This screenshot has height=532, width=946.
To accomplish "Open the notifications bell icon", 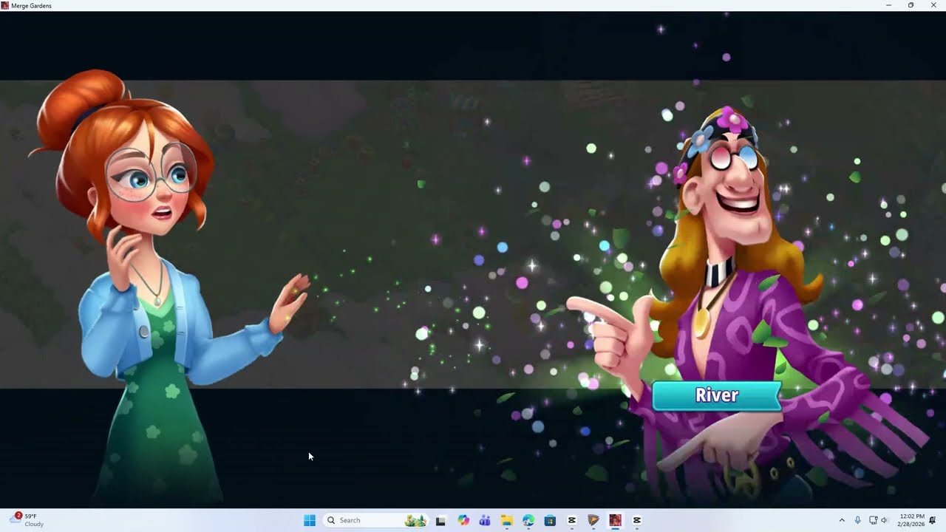I will (933, 520).
